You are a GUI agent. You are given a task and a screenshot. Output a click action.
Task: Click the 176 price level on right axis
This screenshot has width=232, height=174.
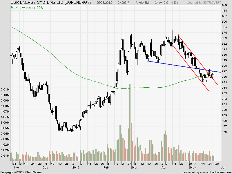(224, 132)
